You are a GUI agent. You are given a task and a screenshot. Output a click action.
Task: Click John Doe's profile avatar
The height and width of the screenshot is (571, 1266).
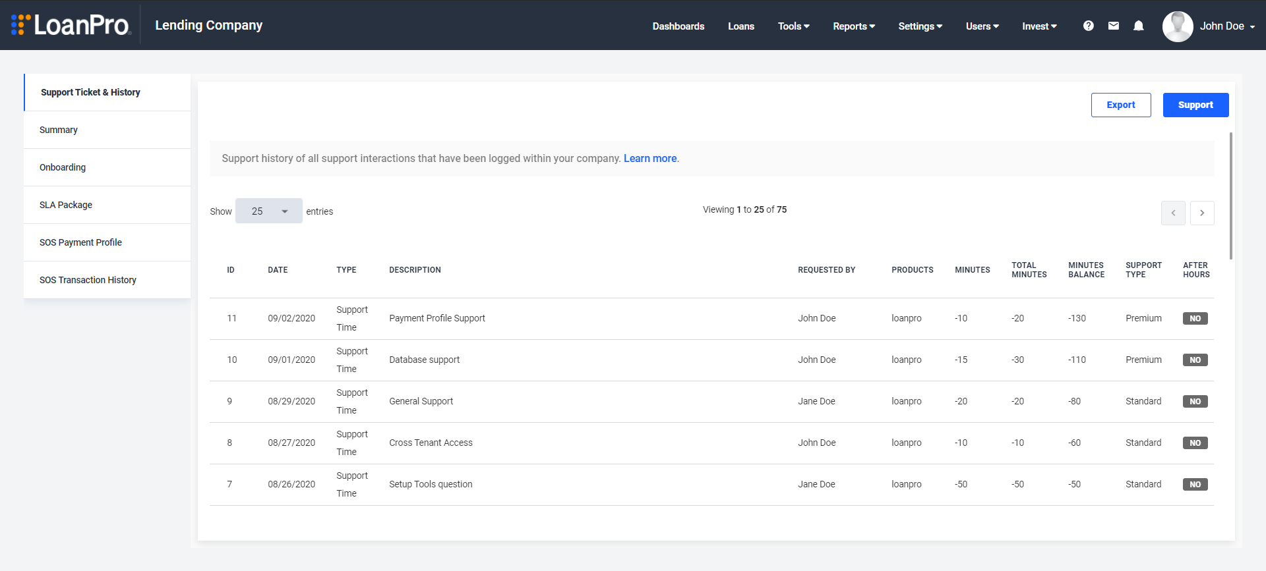1178,26
